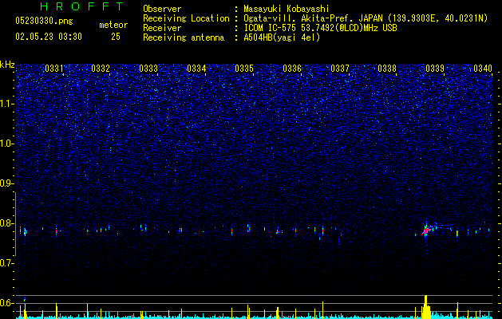Click the Receiving Location label
The height and width of the screenshot is (319, 502).
click(x=186, y=18)
